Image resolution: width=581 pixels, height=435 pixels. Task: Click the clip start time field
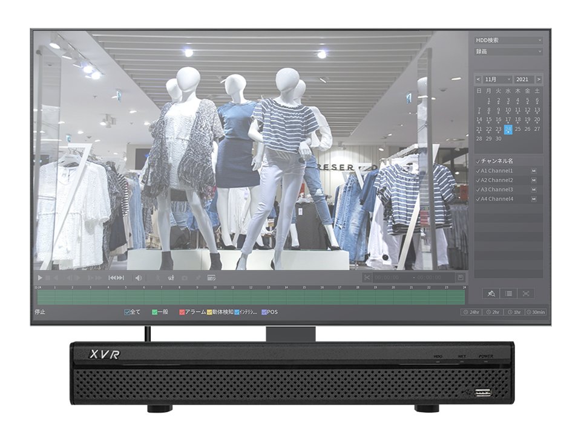(387, 277)
